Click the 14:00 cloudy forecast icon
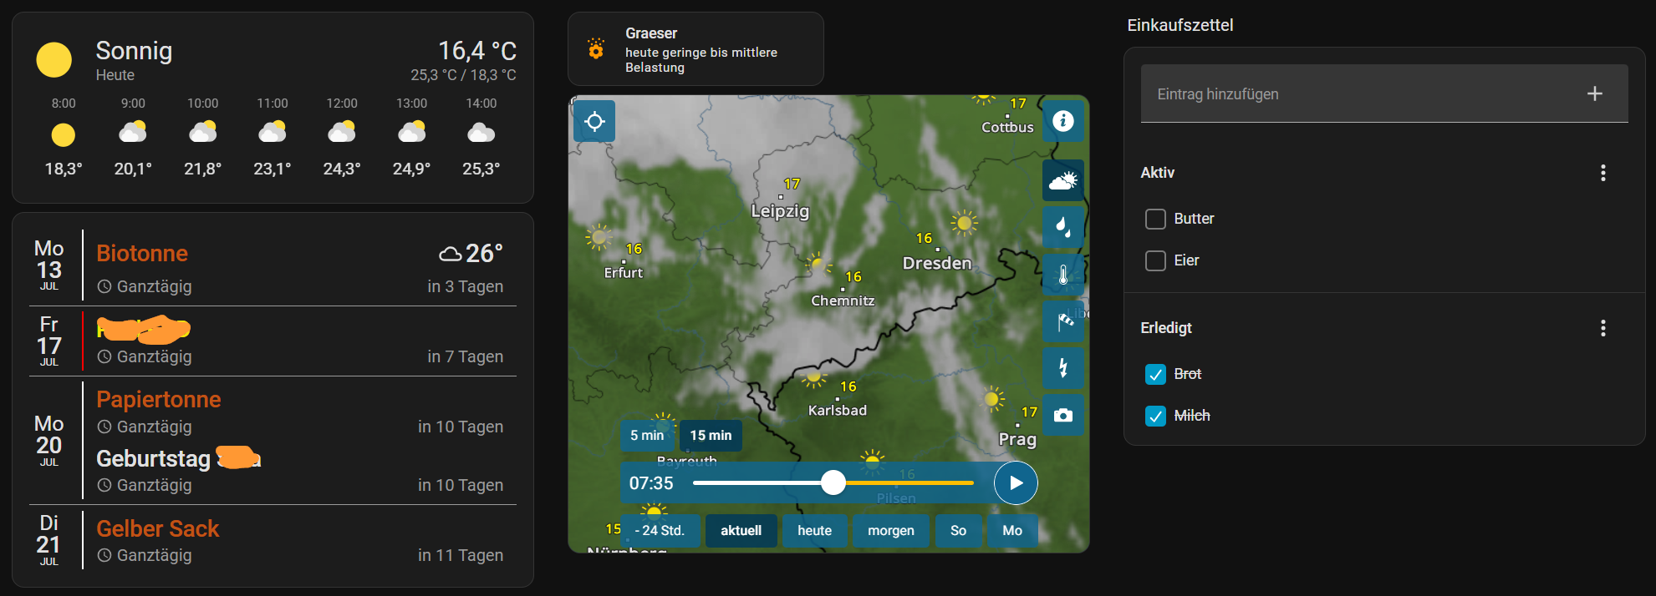 point(481,132)
